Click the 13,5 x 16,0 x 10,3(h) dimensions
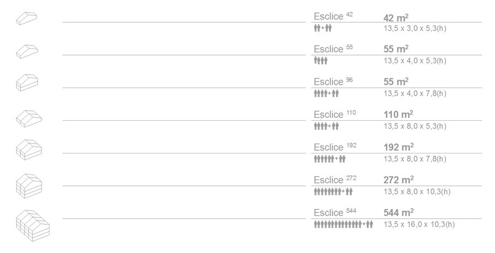This screenshot has height=253, width=495. (419, 224)
